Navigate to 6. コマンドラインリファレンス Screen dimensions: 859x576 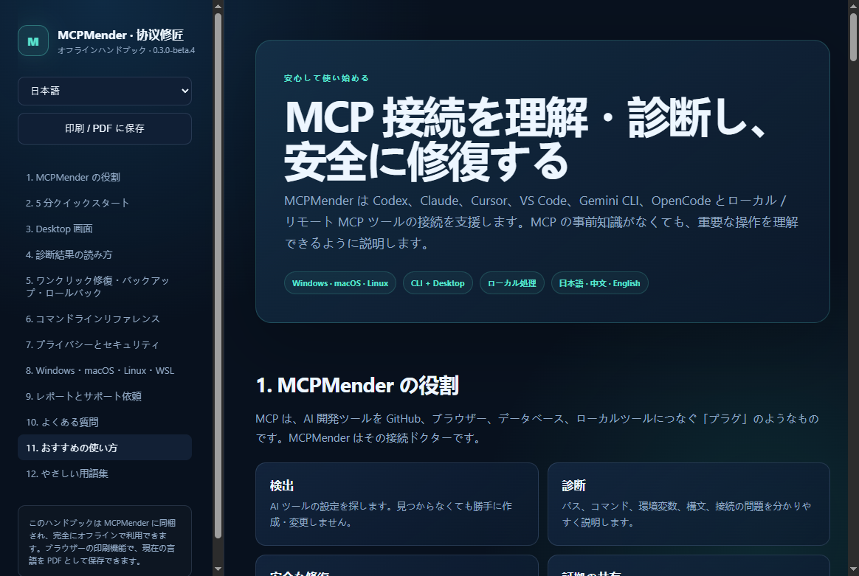click(x=105, y=319)
